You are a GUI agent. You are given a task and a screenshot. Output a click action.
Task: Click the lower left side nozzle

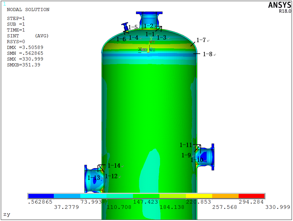point(94,179)
